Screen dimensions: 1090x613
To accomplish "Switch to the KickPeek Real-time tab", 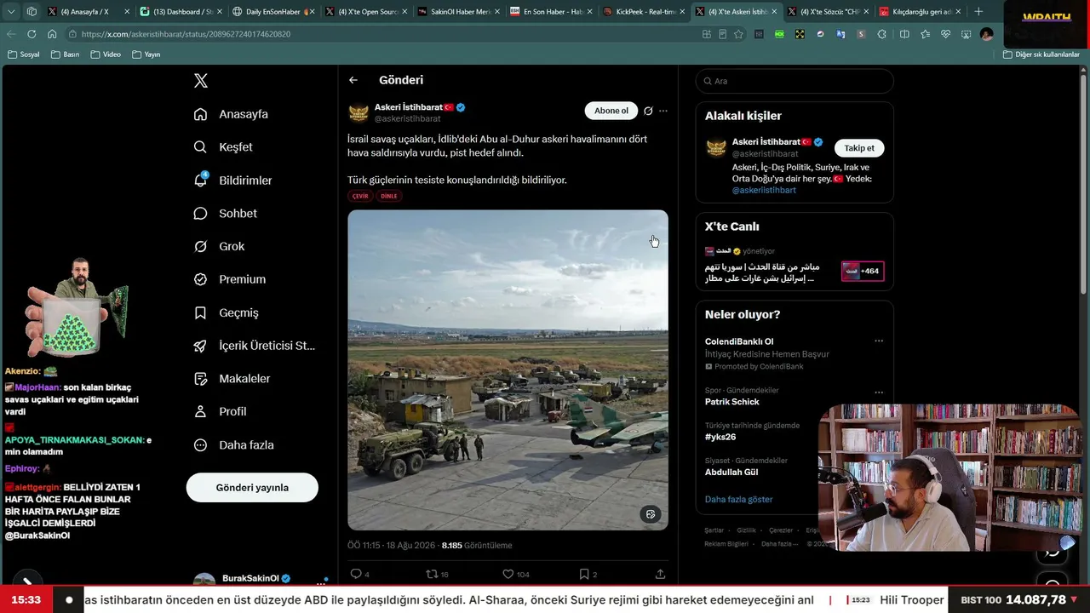I will pyautogui.click(x=644, y=12).
